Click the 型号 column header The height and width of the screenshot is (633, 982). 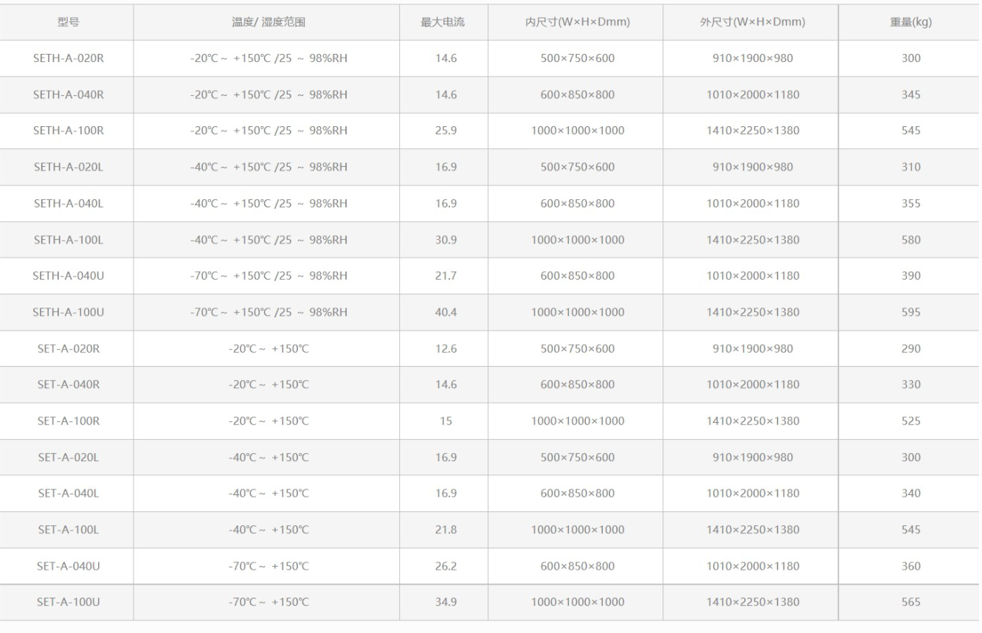point(68,22)
